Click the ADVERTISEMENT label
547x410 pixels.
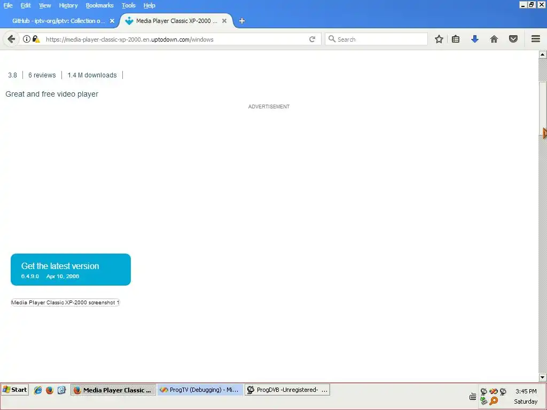[x=269, y=107]
